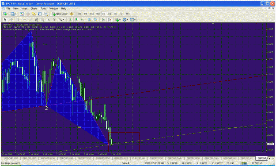
Task: Click the zoom out magnifier
Action: [x=95, y=20]
